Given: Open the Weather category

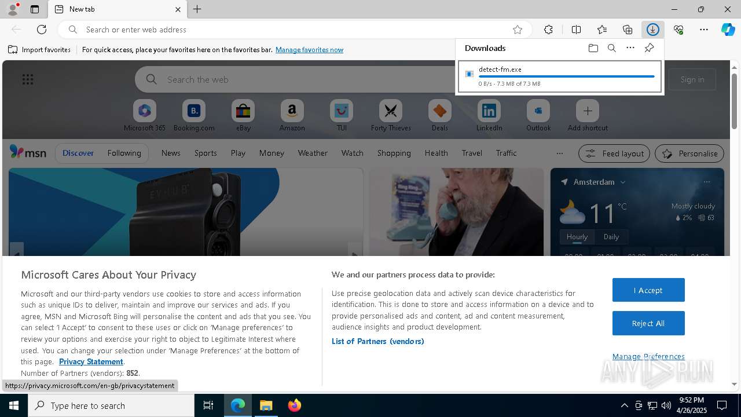Looking at the screenshot, I should 313,153.
